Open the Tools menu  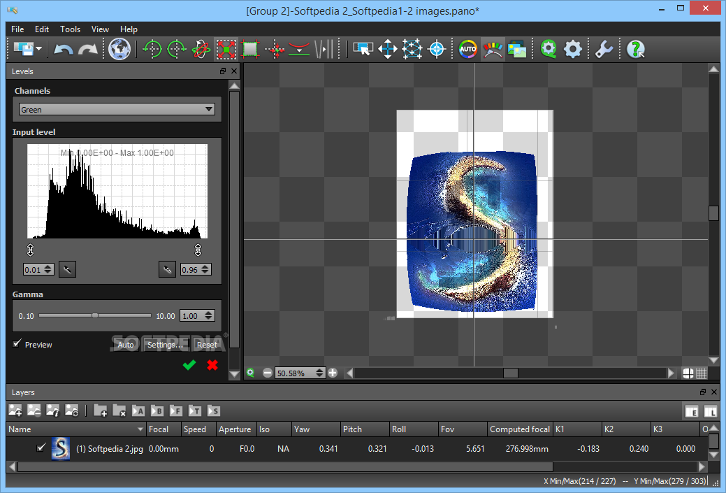tap(71, 29)
